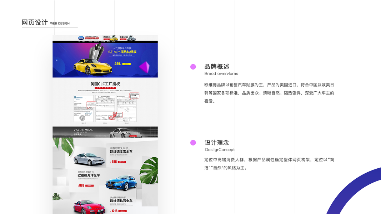Viewport: 381px width, 214px height.
Task: Select the silver Porsche on the VALUE MEAL banner
Action: 126,132
